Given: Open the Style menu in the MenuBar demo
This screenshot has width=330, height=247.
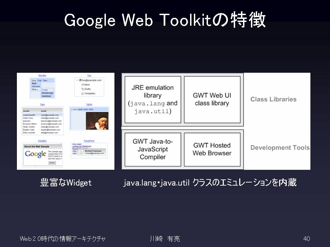Looking at the screenshot, I should pyautogui.click(x=34, y=80).
